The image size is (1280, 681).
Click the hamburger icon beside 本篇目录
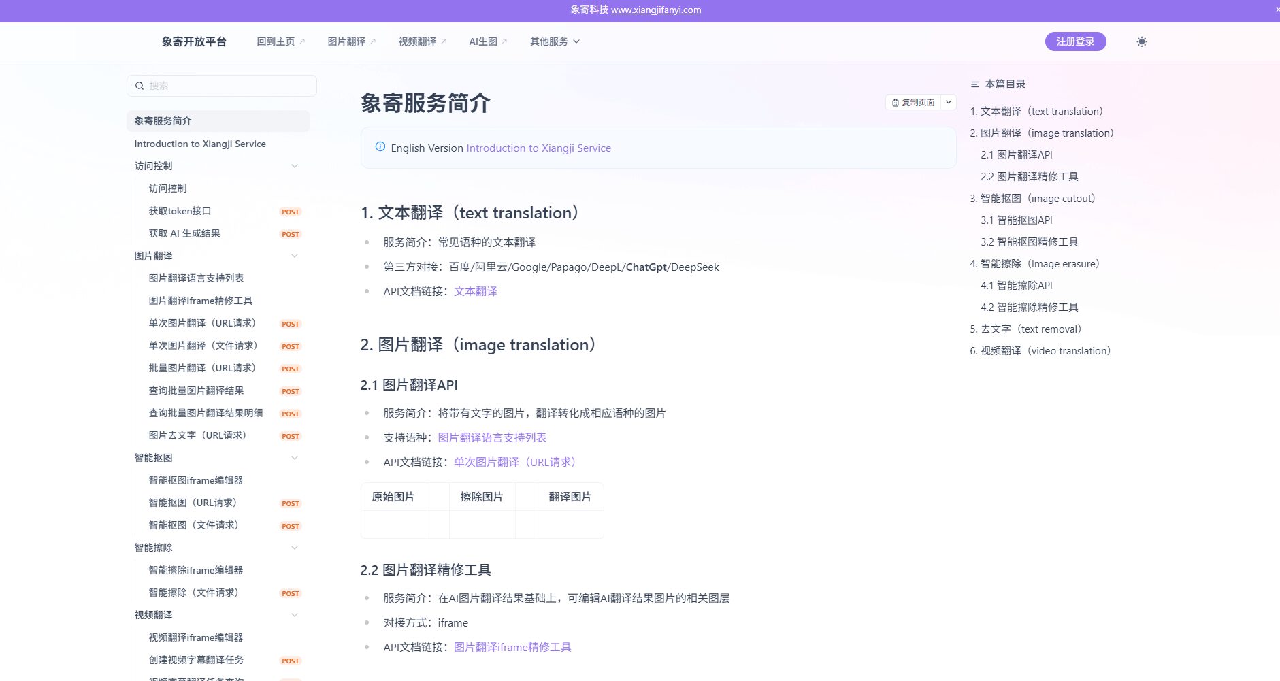pos(975,84)
